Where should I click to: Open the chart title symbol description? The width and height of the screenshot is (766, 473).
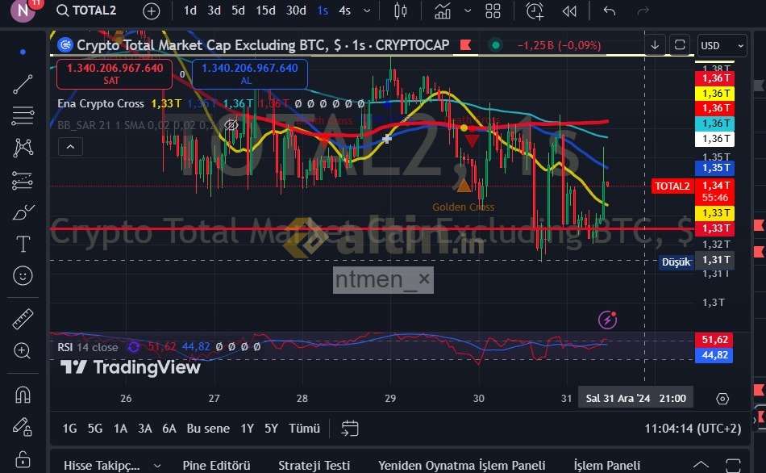(x=263, y=45)
